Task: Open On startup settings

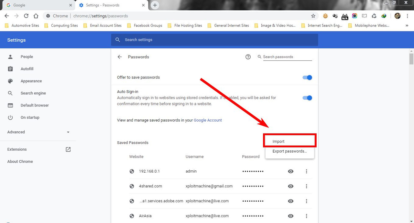Action: click(x=30, y=118)
